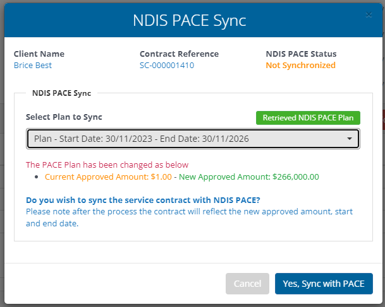Click the sync confirmation question heading
The width and height of the screenshot is (385, 307).
click(x=143, y=200)
